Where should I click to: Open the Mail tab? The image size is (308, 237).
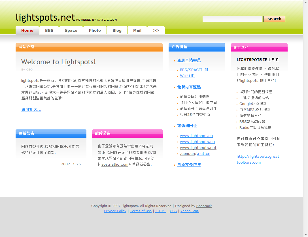[137, 30]
